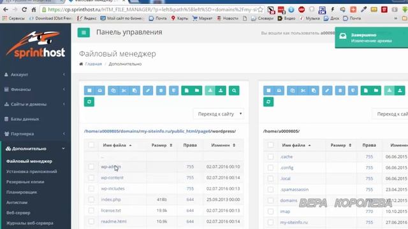The height and width of the screenshot is (229, 408).
Task: Click the dimmed download icon in left panel toolbar
Action: click(210, 90)
